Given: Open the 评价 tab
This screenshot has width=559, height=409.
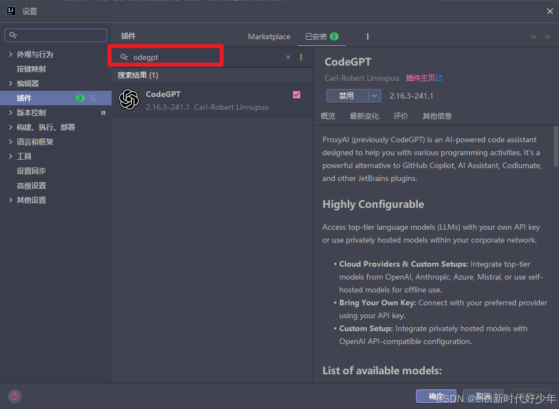Looking at the screenshot, I should (x=401, y=116).
